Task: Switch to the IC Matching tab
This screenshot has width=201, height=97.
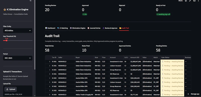Action: click(x=63, y=28)
